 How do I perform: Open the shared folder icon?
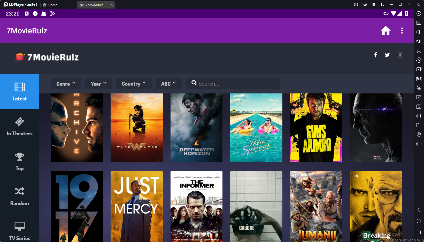point(419,125)
